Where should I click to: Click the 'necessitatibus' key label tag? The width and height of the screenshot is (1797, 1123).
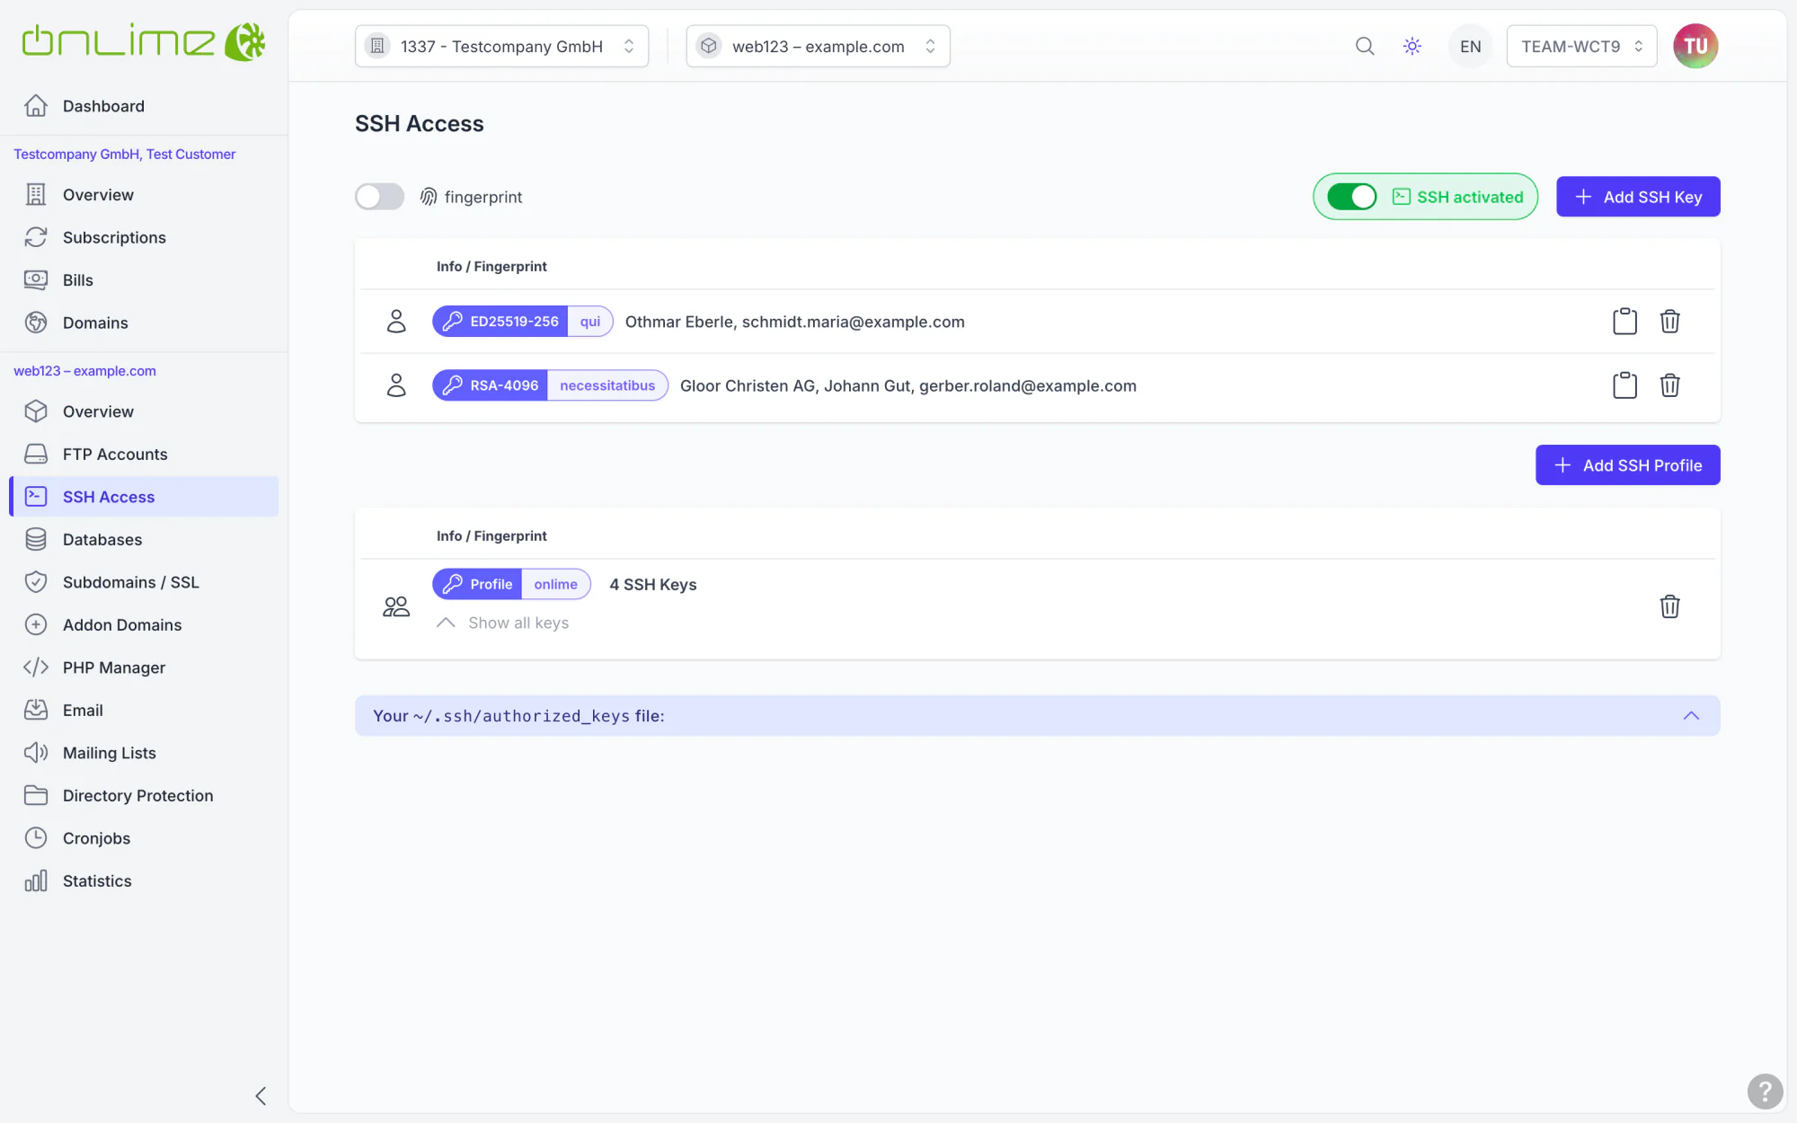[x=607, y=385]
